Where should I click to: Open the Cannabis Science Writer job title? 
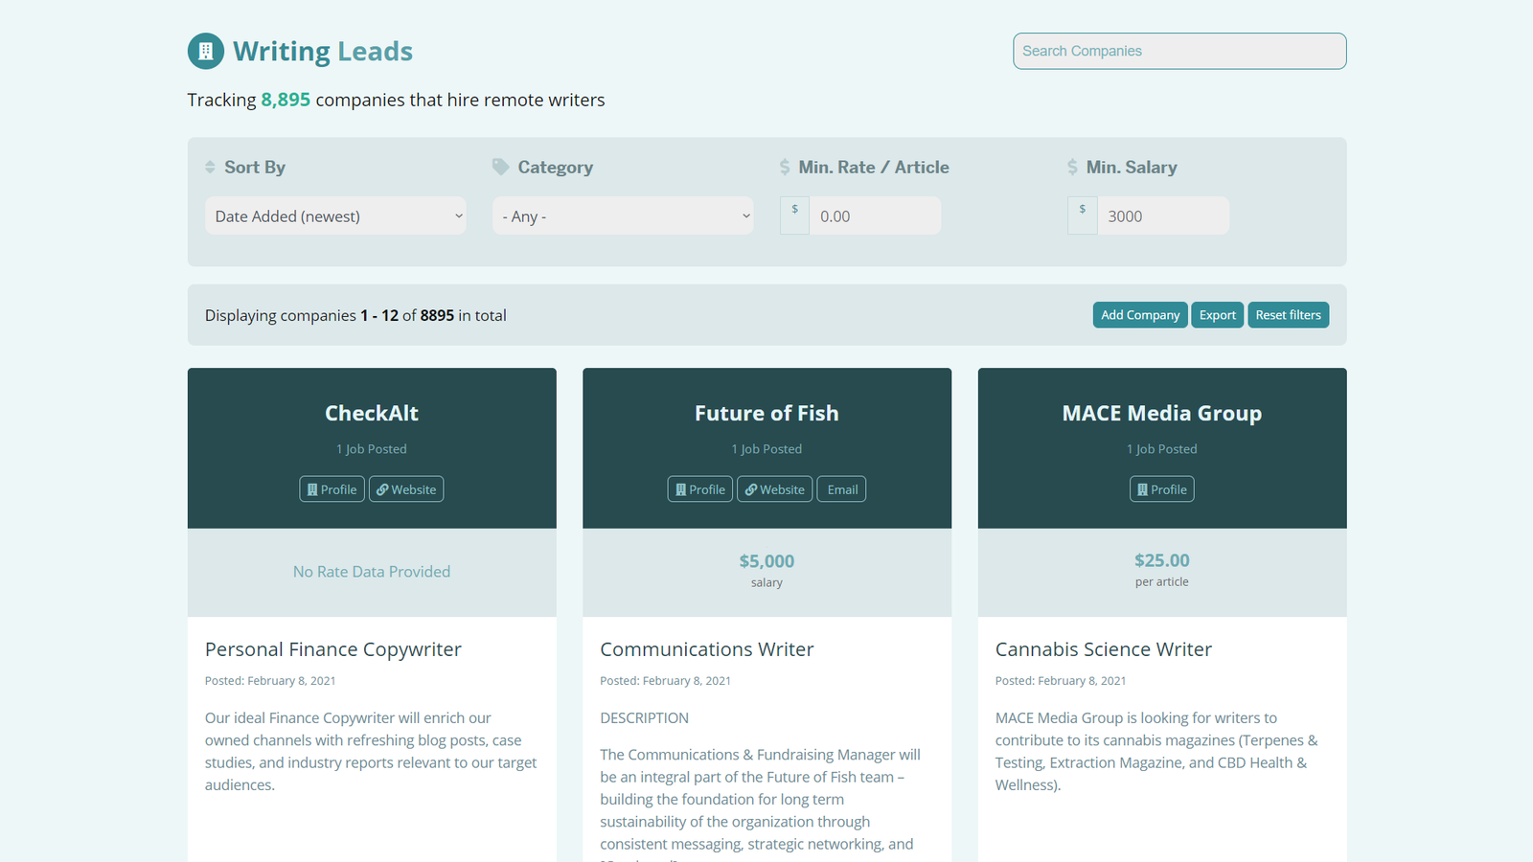[1104, 649]
